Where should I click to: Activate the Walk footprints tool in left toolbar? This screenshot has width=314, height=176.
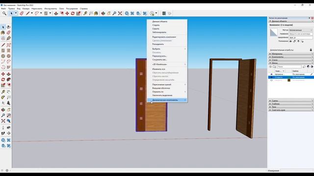(x=3, y=133)
